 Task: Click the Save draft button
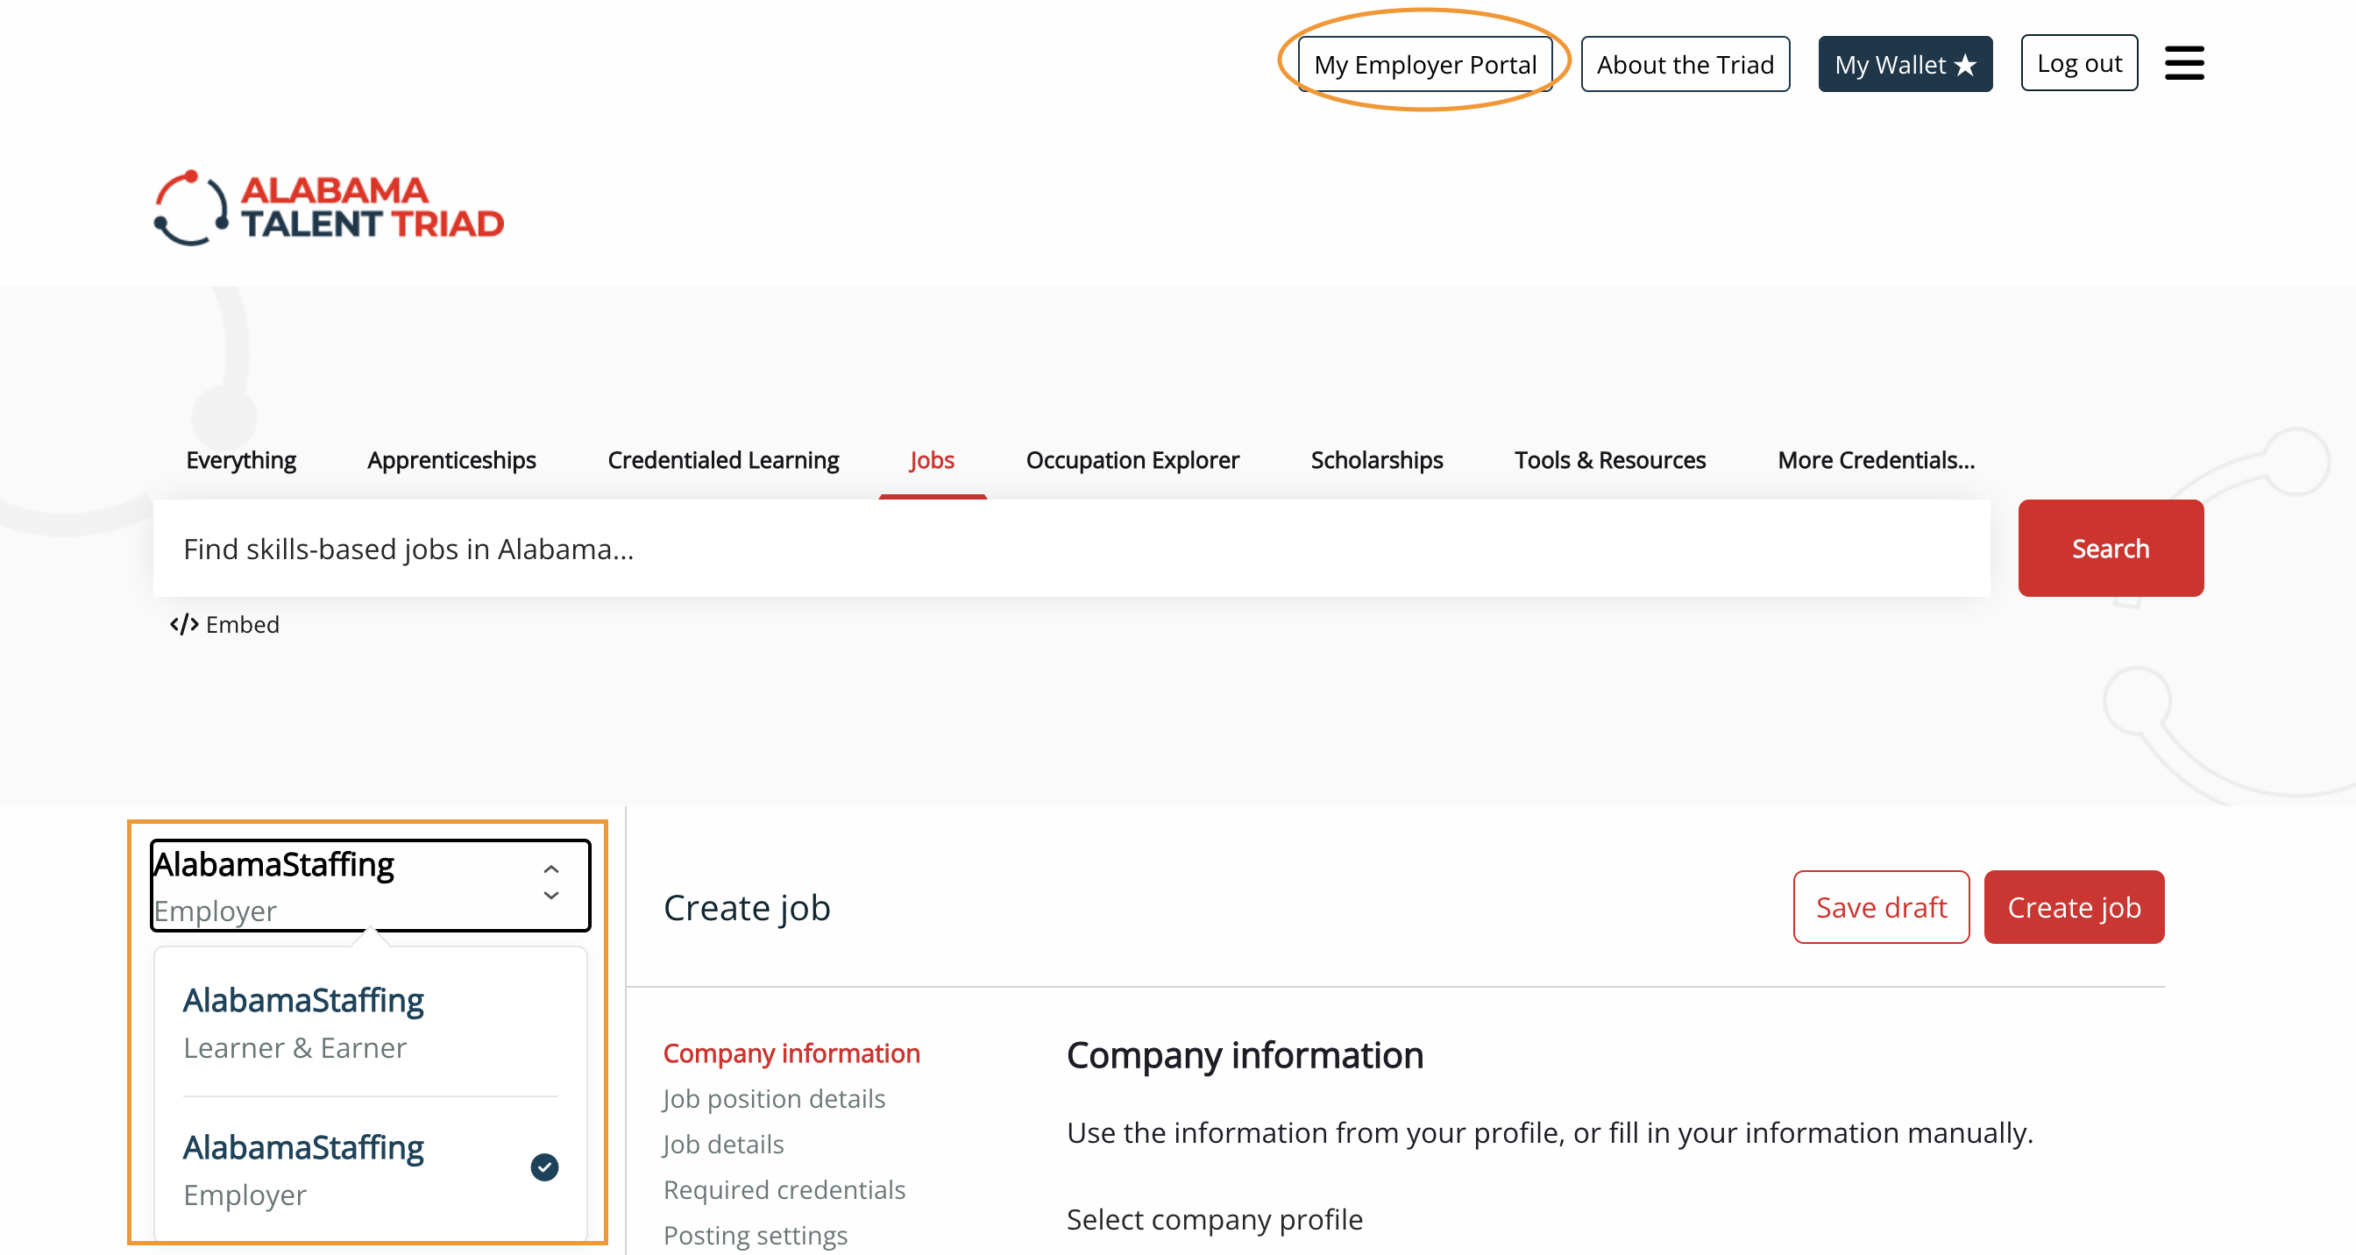1880,907
